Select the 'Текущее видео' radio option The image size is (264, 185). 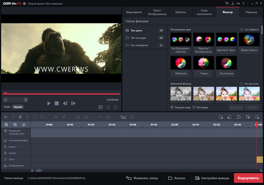pyautogui.click(x=172, y=107)
